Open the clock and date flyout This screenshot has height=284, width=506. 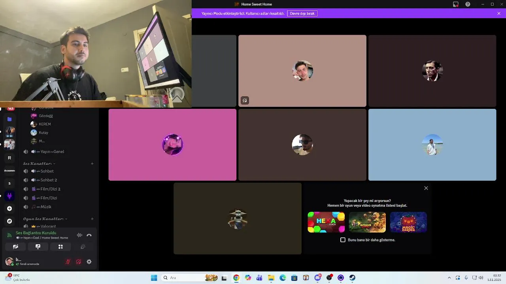pos(495,278)
